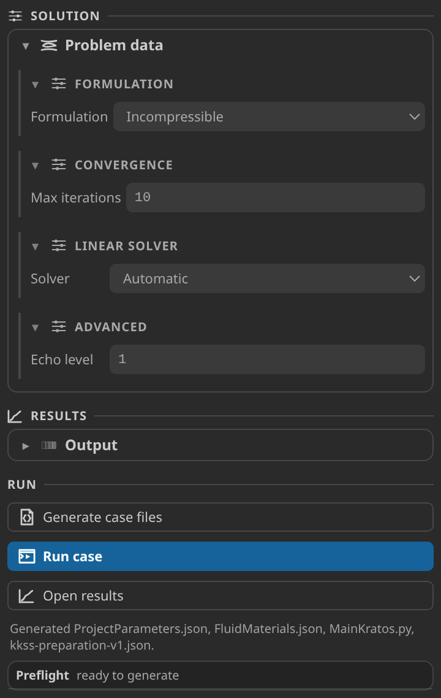Image resolution: width=441 pixels, height=698 pixels.
Task: Collapse the Formulation group
Action: point(35,85)
